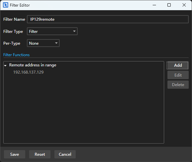This screenshot has height=162, width=192.
Task: Select the 192.168.137.129 entry
Action: 29,72
